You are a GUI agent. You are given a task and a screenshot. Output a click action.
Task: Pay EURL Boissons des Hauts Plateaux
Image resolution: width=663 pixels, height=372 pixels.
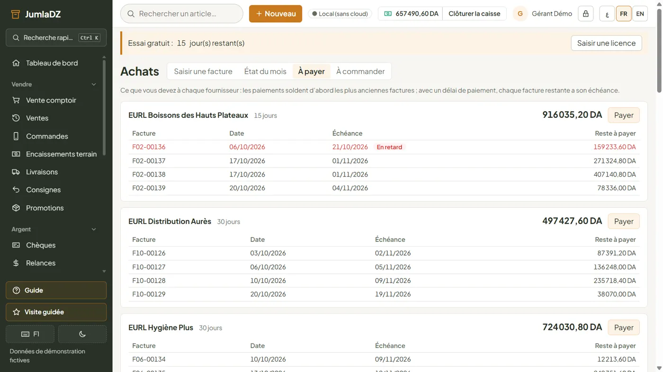624,115
